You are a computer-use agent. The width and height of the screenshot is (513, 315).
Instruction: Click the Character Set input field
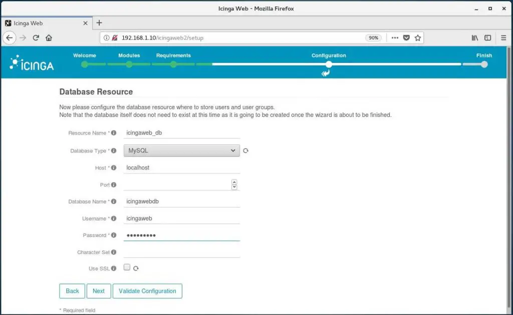[x=181, y=252]
